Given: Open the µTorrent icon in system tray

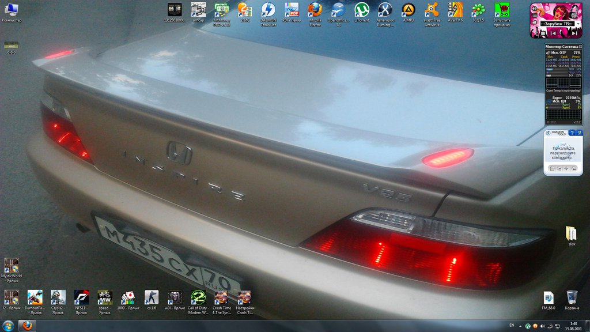Looking at the screenshot, I should 528,326.
